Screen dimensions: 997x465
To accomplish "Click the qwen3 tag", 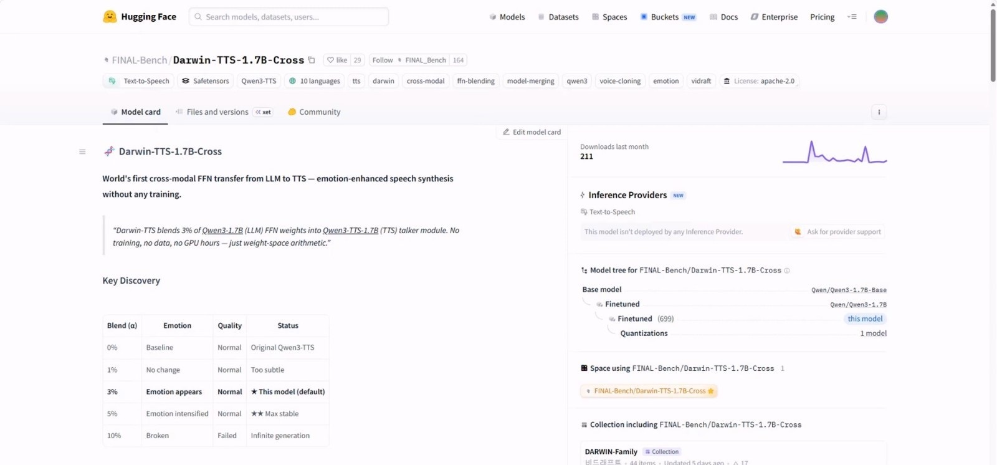I will tap(577, 81).
